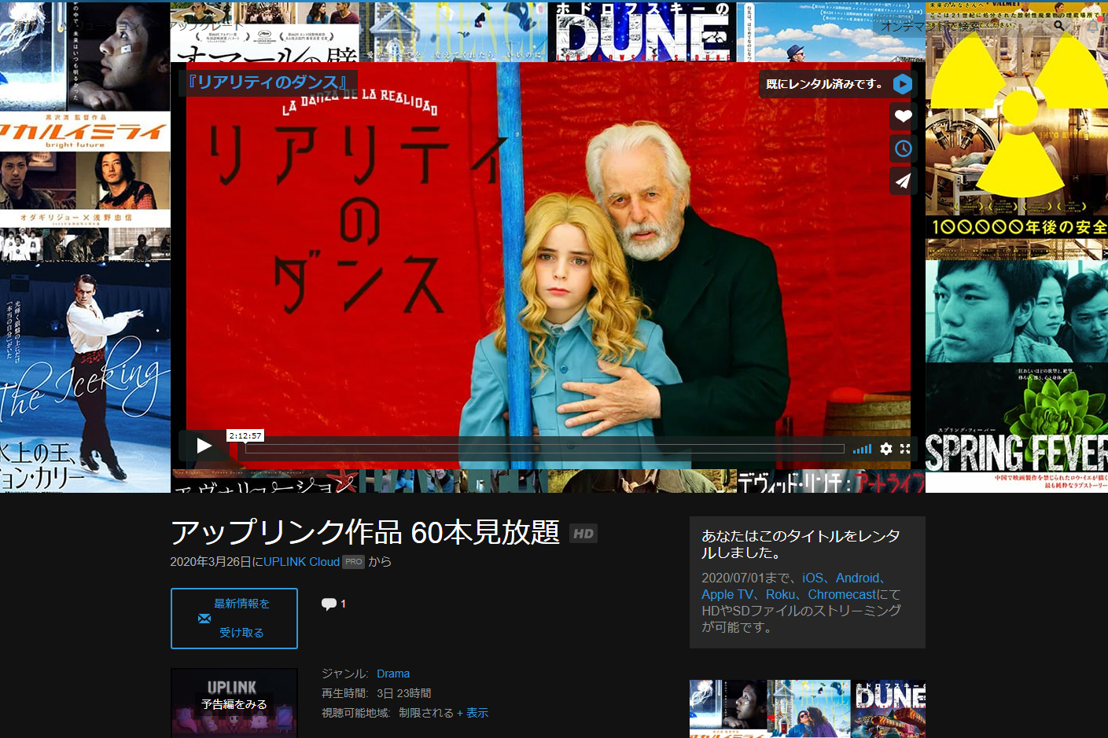Click the blue play icon beside 既にレンタル済みです
The height and width of the screenshot is (738, 1108).
pyautogui.click(x=903, y=84)
